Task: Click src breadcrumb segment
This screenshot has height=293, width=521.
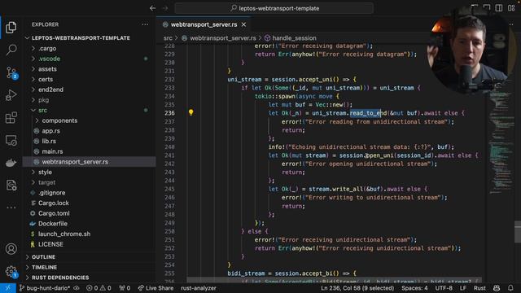Action: pyautogui.click(x=168, y=38)
